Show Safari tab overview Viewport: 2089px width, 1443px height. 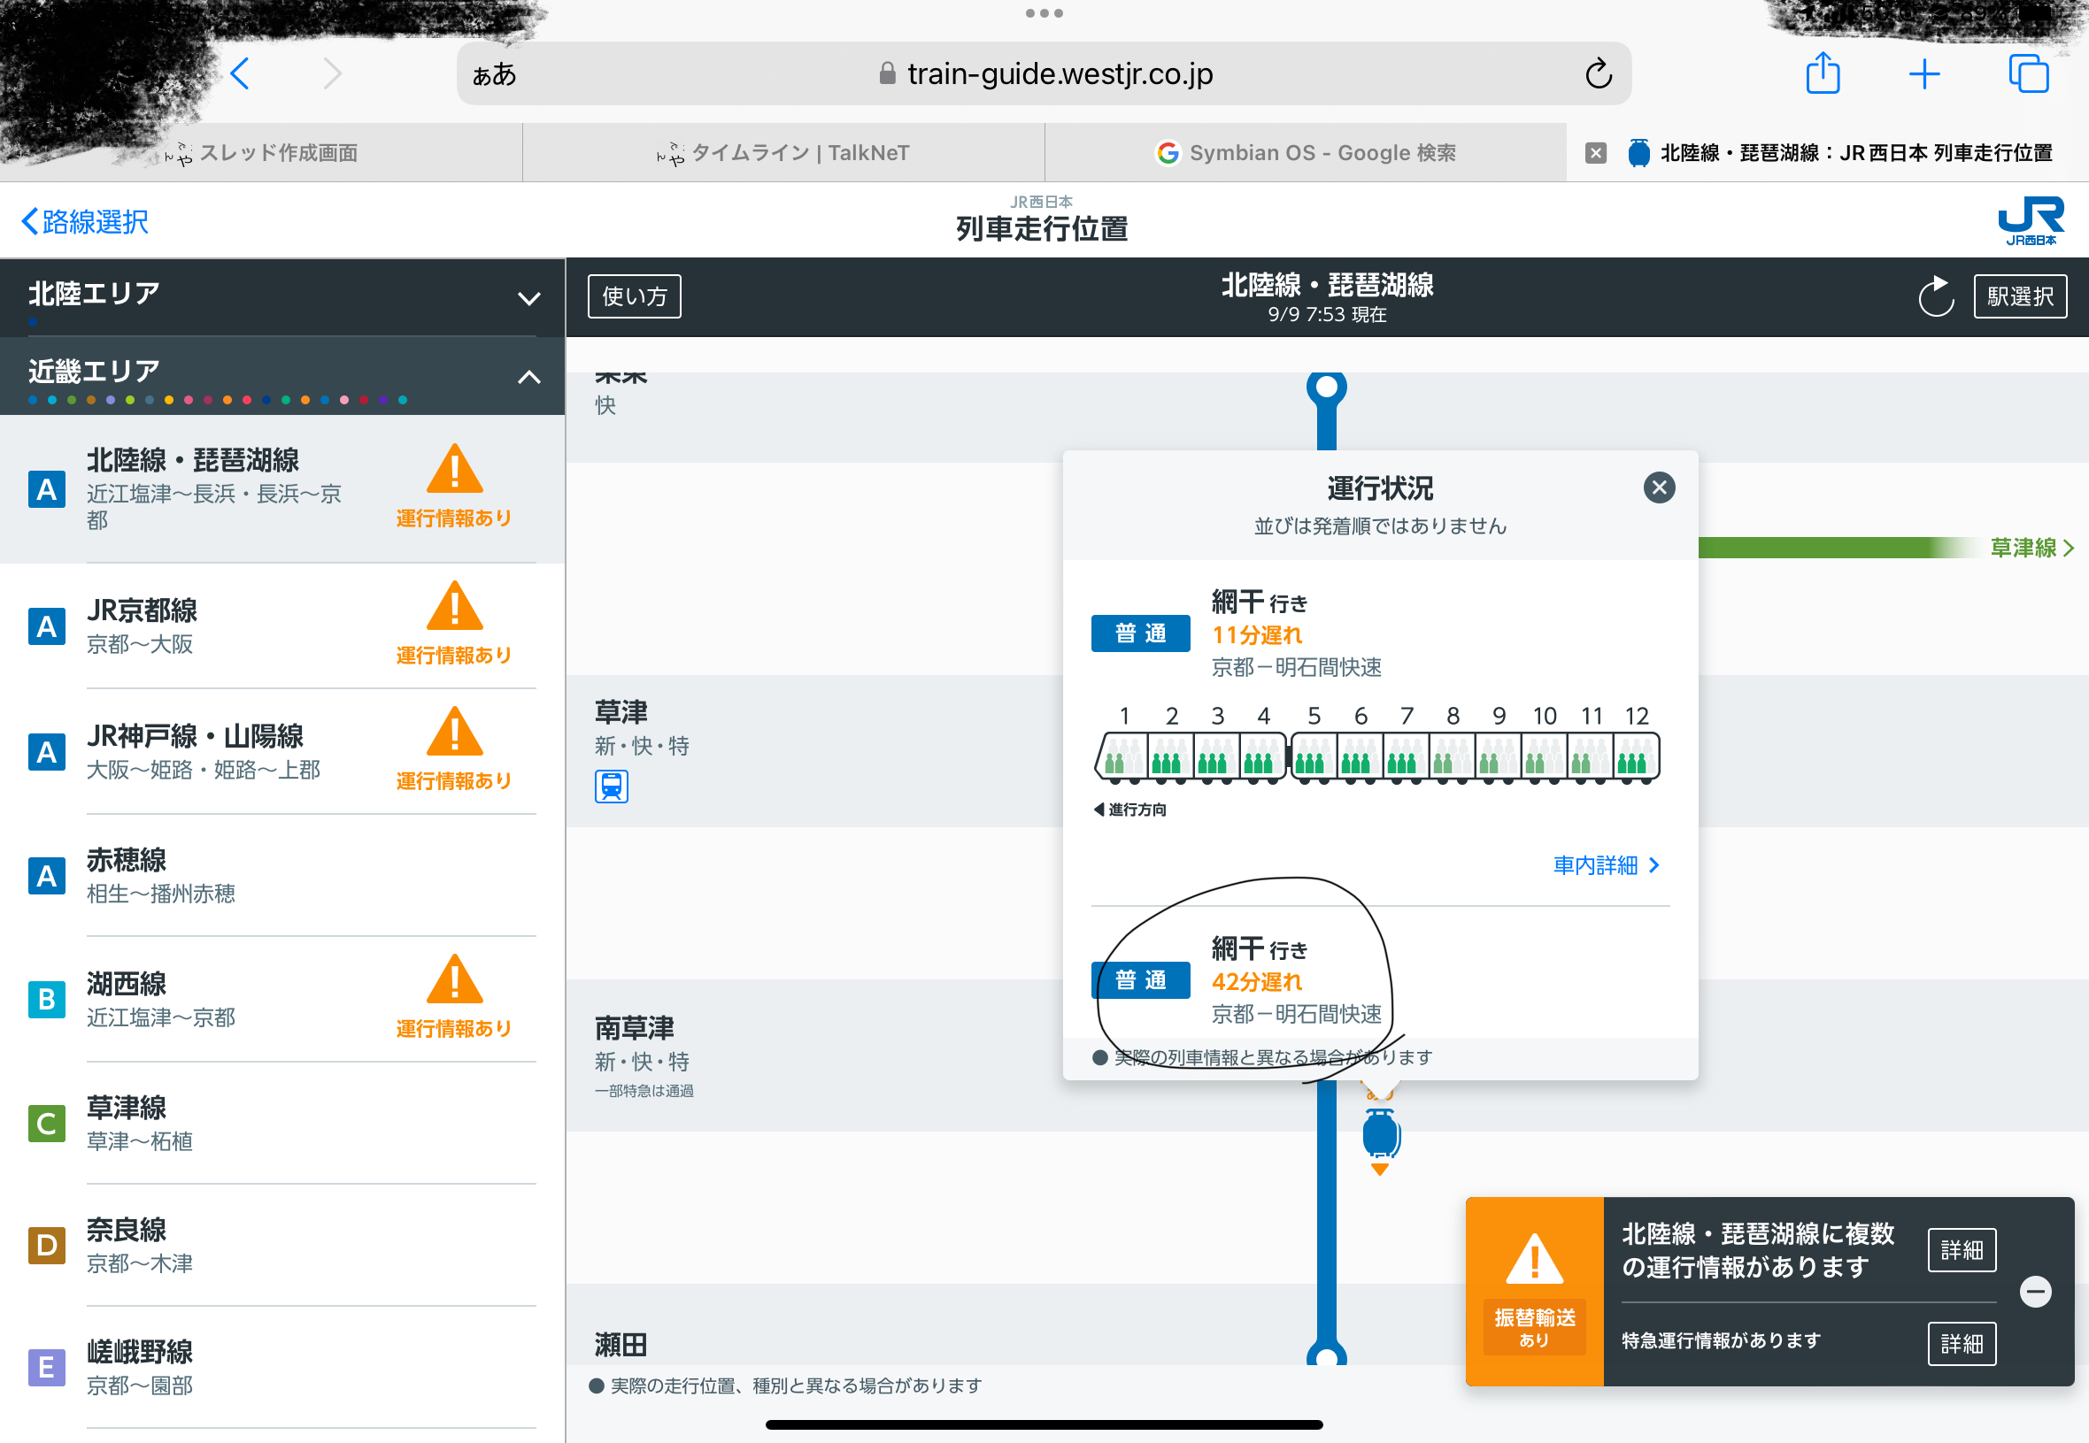(2029, 73)
